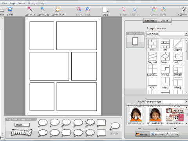Screen dimensions: 188x141
Task: Click the Extend balloon tail icon
Action: pos(115,127)
